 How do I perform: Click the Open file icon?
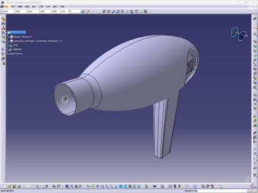pyautogui.click(x=10, y=186)
